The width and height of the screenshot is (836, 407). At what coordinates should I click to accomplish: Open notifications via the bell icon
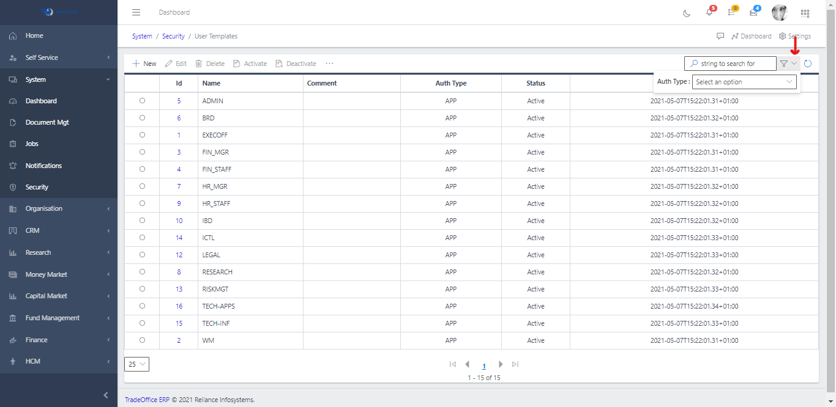click(709, 13)
